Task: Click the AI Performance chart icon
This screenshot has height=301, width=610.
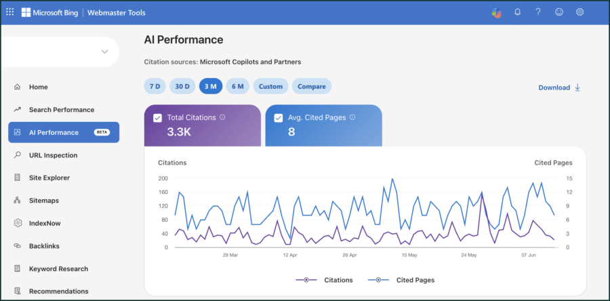Action: tap(17, 132)
